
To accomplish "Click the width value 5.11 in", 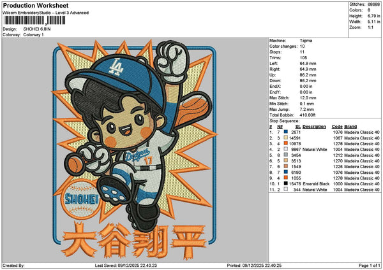I will tap(373, 22).
